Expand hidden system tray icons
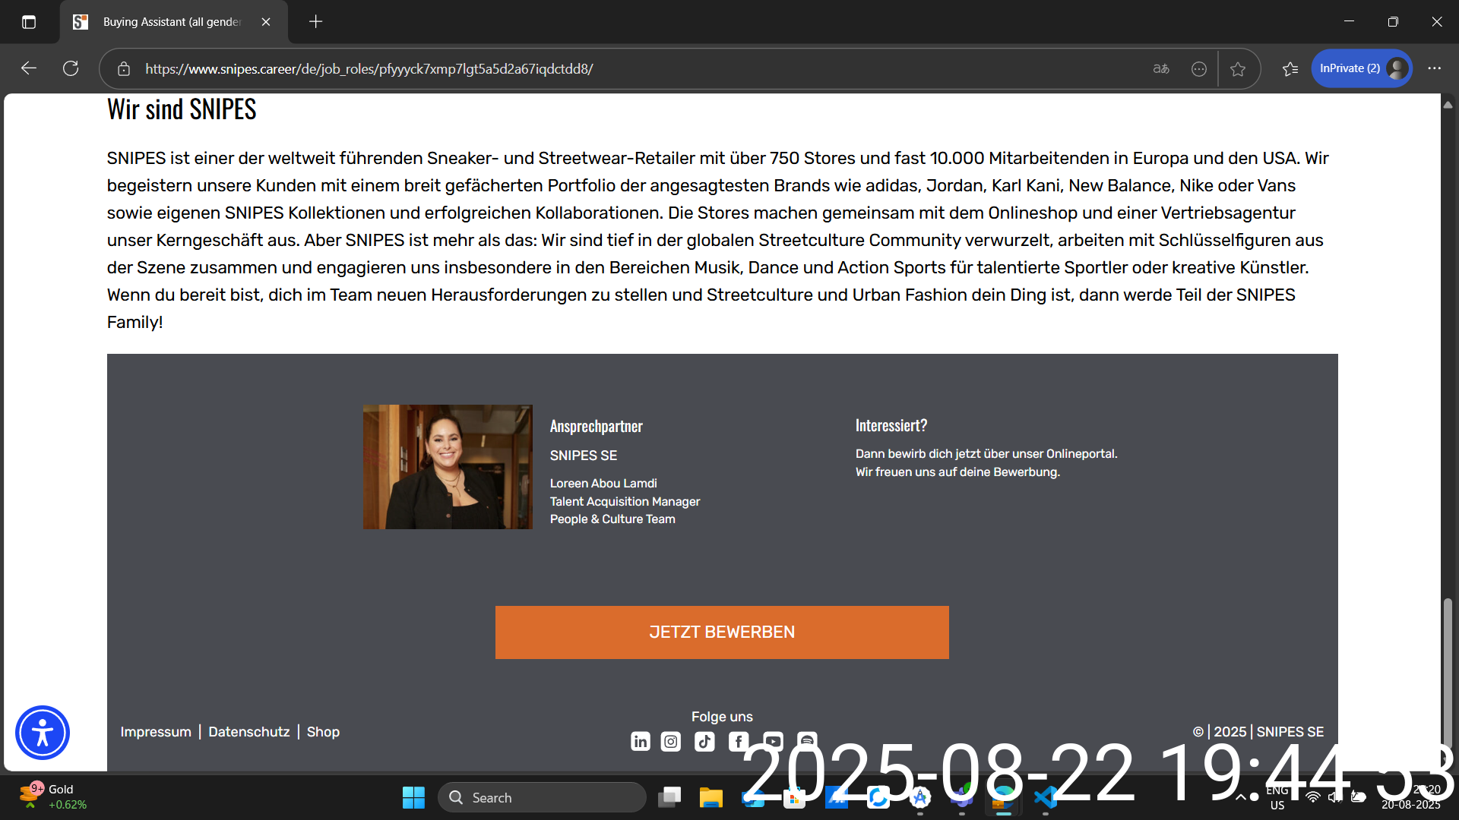The width and height of the screenshot is (1459, 820). 1241,797
